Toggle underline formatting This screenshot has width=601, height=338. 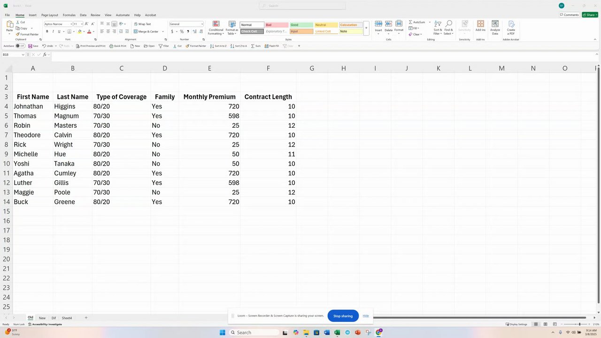(x=59, y=31)
